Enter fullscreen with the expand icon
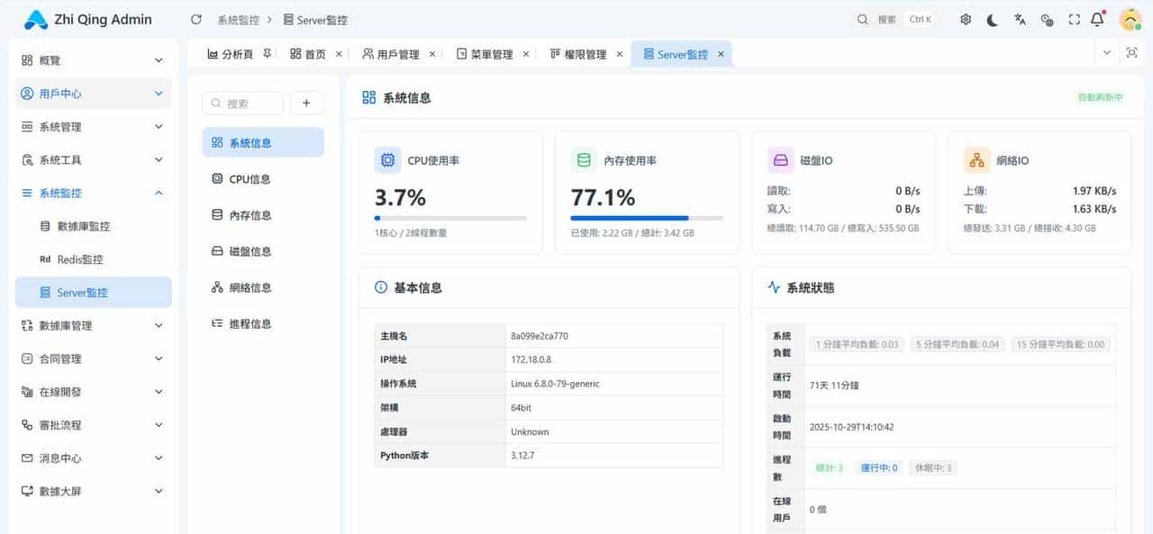This screenshot has height=534, width=1153. click(1072, 19)
